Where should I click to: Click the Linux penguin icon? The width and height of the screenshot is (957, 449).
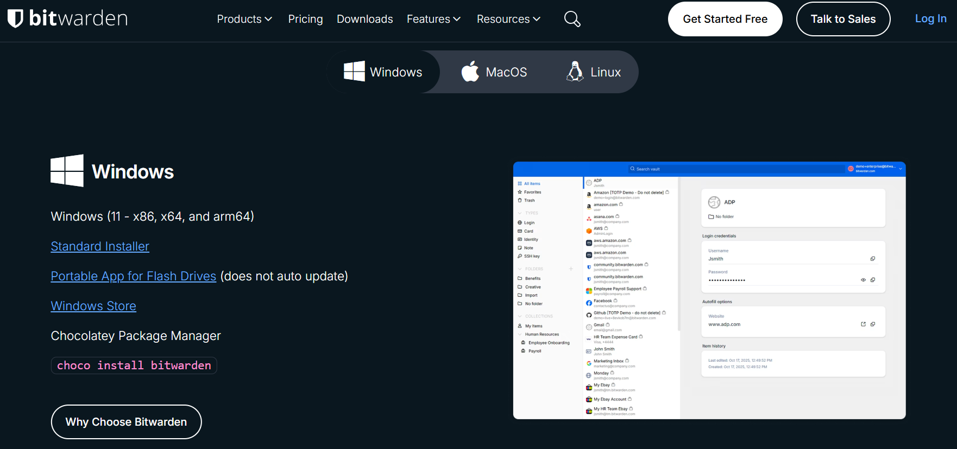coord(575,72)
